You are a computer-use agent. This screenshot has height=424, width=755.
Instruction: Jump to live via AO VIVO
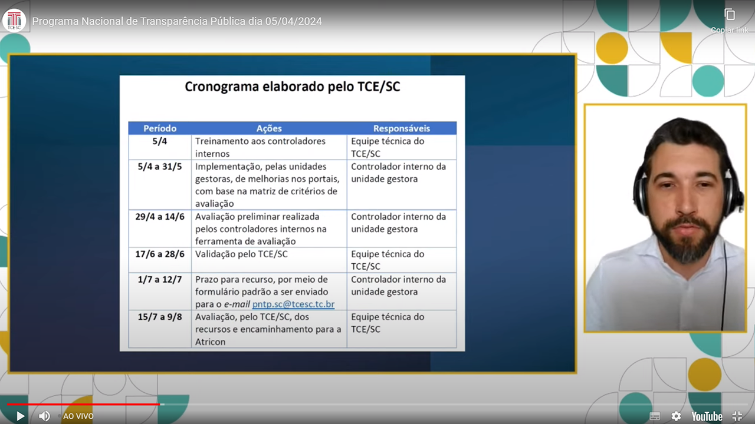[x=78, y=416]
